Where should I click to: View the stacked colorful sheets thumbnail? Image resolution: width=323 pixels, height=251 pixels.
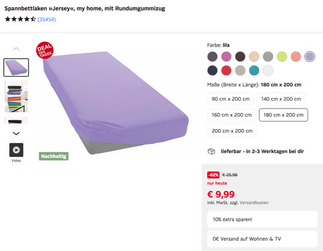pyautogui.click(x=16, y=96)
